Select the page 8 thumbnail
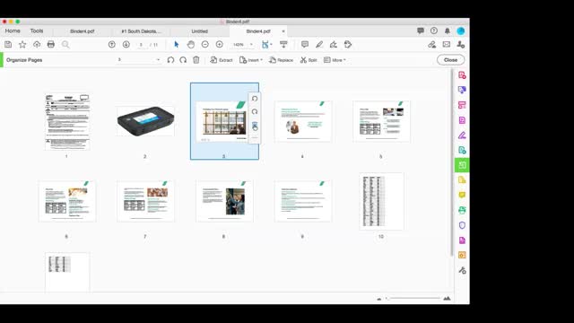 224,201
